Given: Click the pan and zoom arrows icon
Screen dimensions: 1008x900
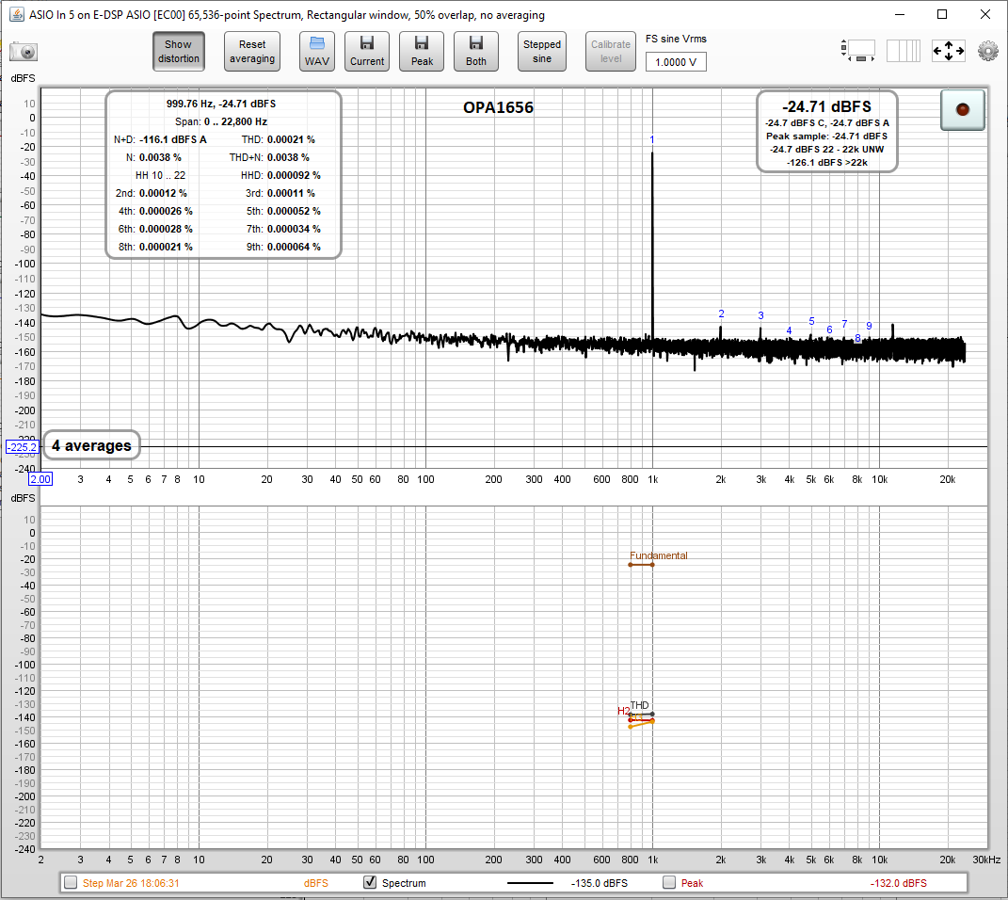Looking at the screenshot, I should pyautogui.click(x=949, y=50).
